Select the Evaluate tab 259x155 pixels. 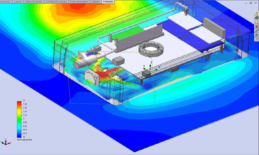pyautogui.click(x=108, y=2)
